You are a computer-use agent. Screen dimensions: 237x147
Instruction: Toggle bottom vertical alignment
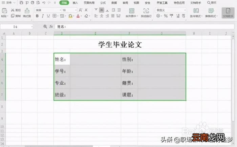[107, 10]
